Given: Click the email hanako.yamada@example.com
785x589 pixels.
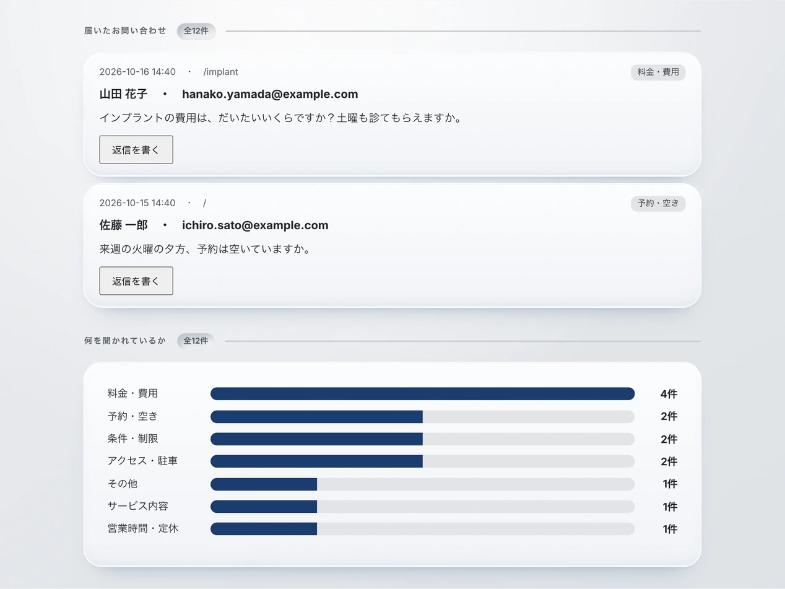Looking at the screenshot, I should 270,94.
